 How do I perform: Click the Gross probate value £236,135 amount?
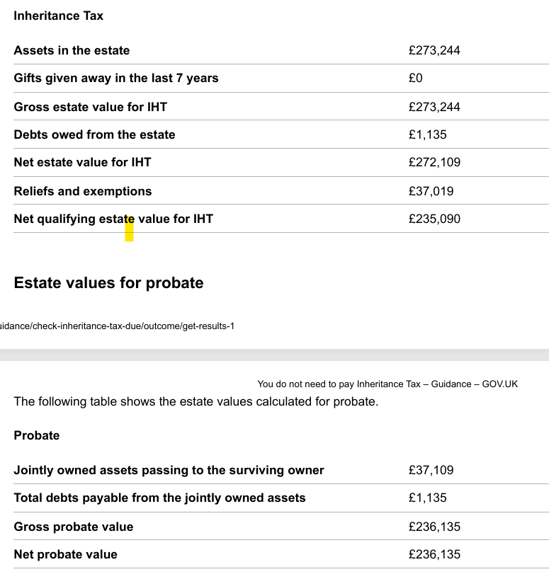pos(434,527)
